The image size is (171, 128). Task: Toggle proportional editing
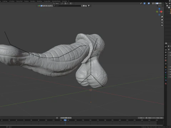click(71, 4)
